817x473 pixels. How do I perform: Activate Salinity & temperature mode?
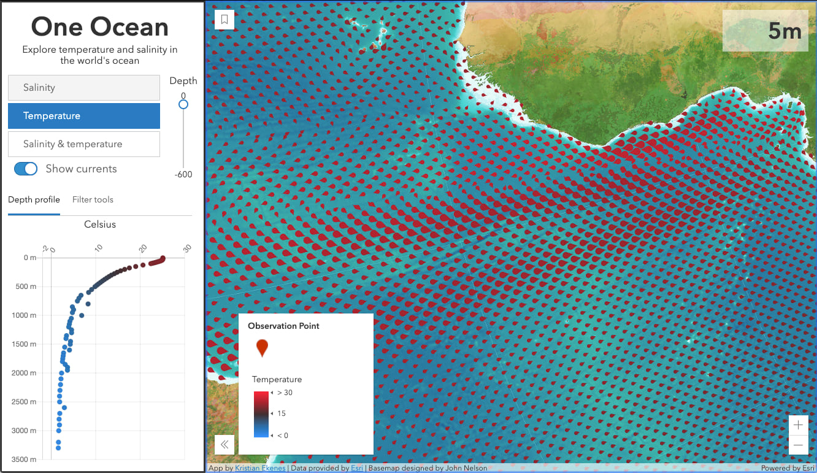[x=83, y=144]
